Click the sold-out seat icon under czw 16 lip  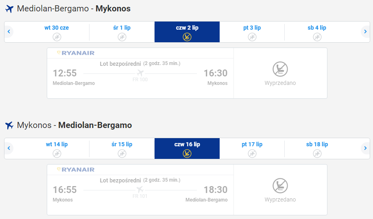point(187,154)
